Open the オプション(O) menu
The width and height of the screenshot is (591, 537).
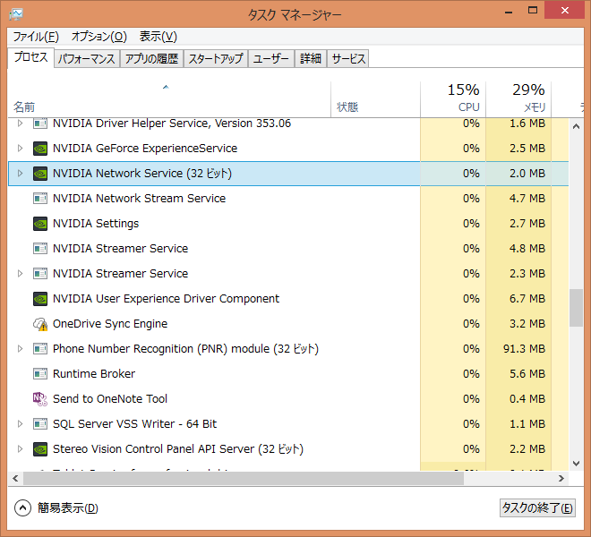pyautogui.click(x=99, y=37)
